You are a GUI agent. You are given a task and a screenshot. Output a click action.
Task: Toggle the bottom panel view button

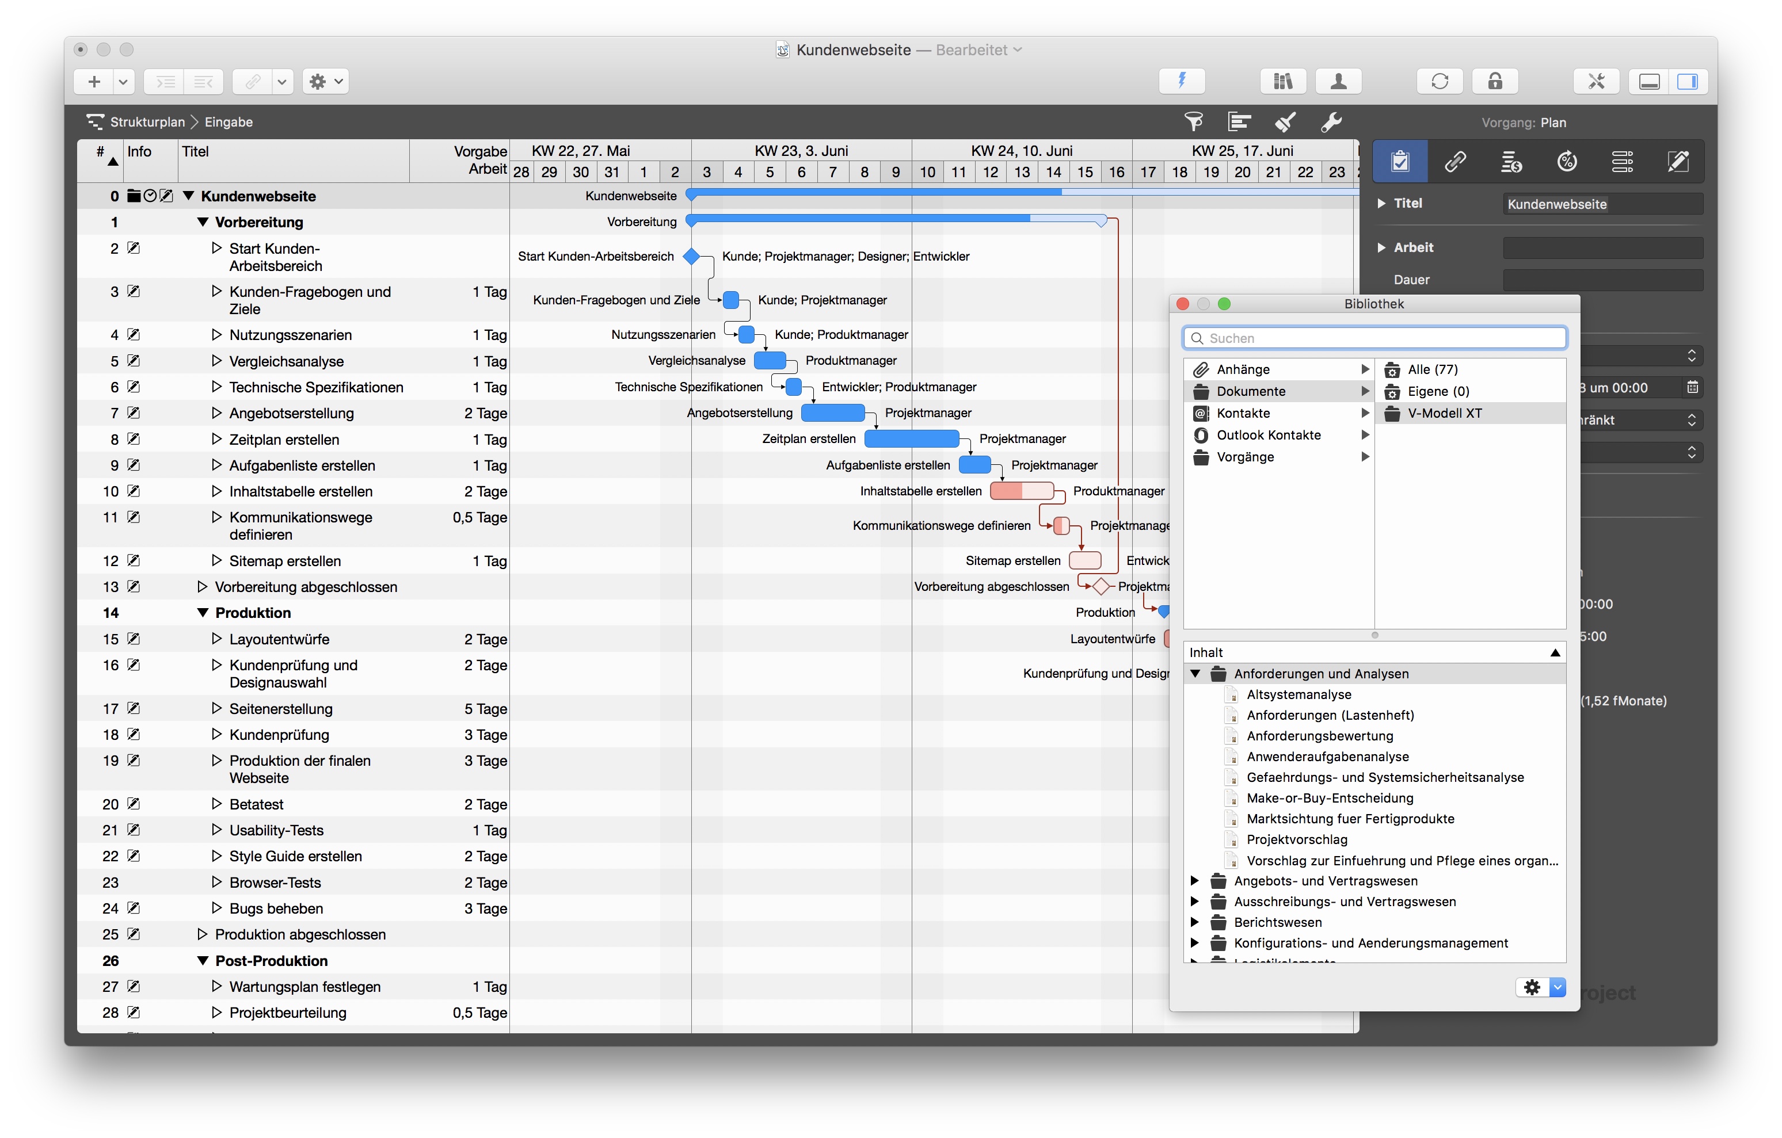(1650, 81)
